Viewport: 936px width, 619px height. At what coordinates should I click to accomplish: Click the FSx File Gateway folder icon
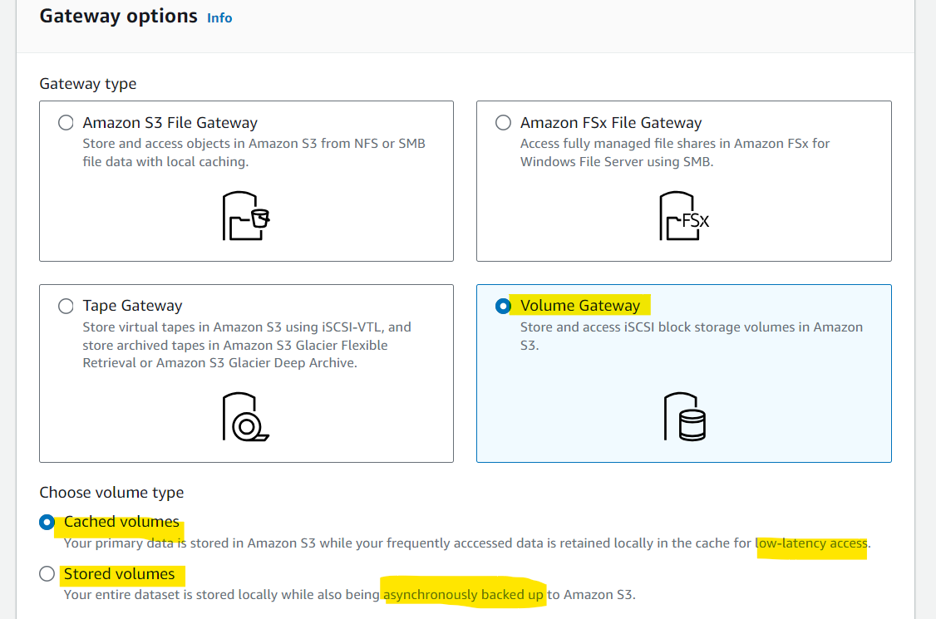coord(684,215)
